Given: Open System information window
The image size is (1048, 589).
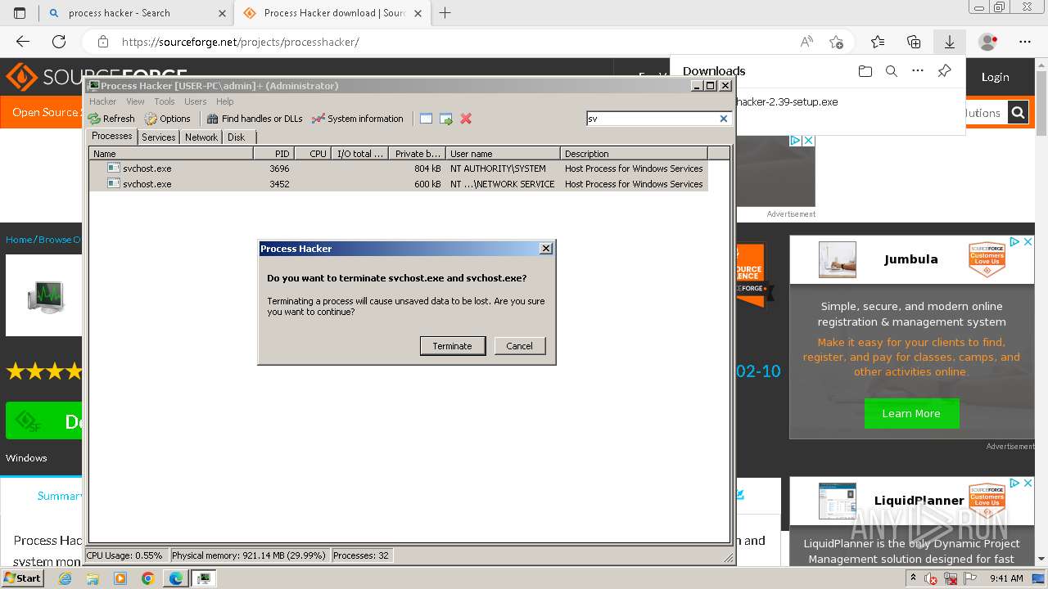Looking at the screenshot, I should pyautogui.click(x=358, y=119).
